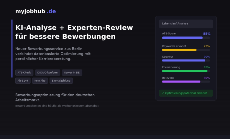Click the Optimierungspotenzial erkannt banner

click(x=186, y=93)
